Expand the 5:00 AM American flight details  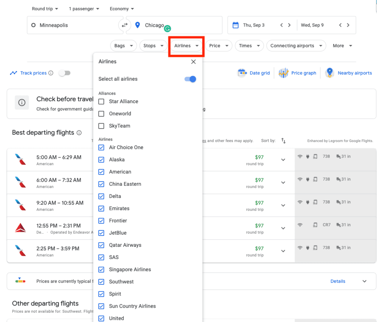point(283,160)
